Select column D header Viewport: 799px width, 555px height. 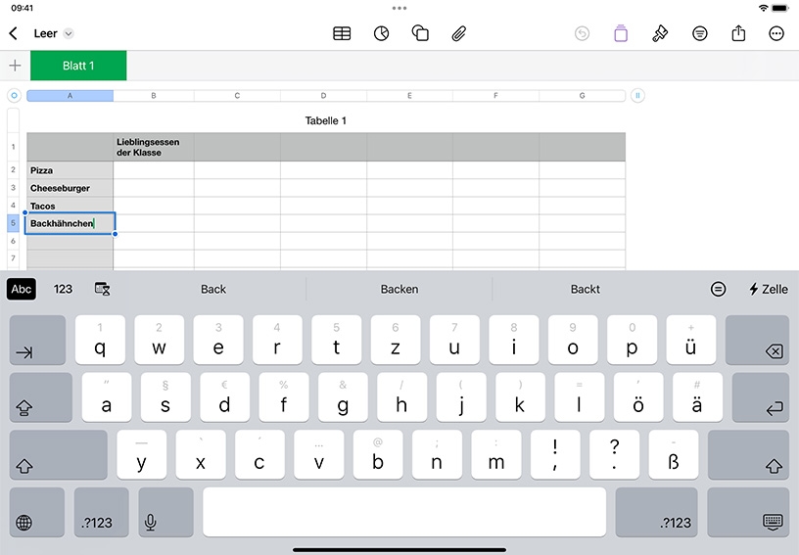[x=323, y=96]
